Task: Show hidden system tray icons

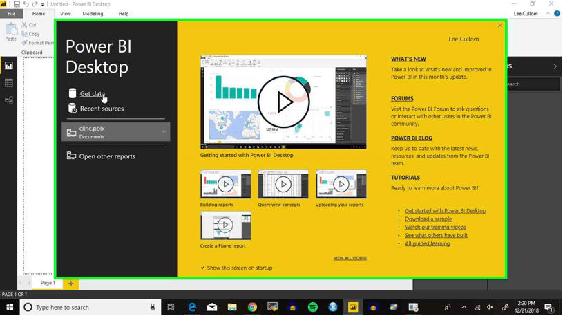Action: pyautogui.click(x=464, y=308)
